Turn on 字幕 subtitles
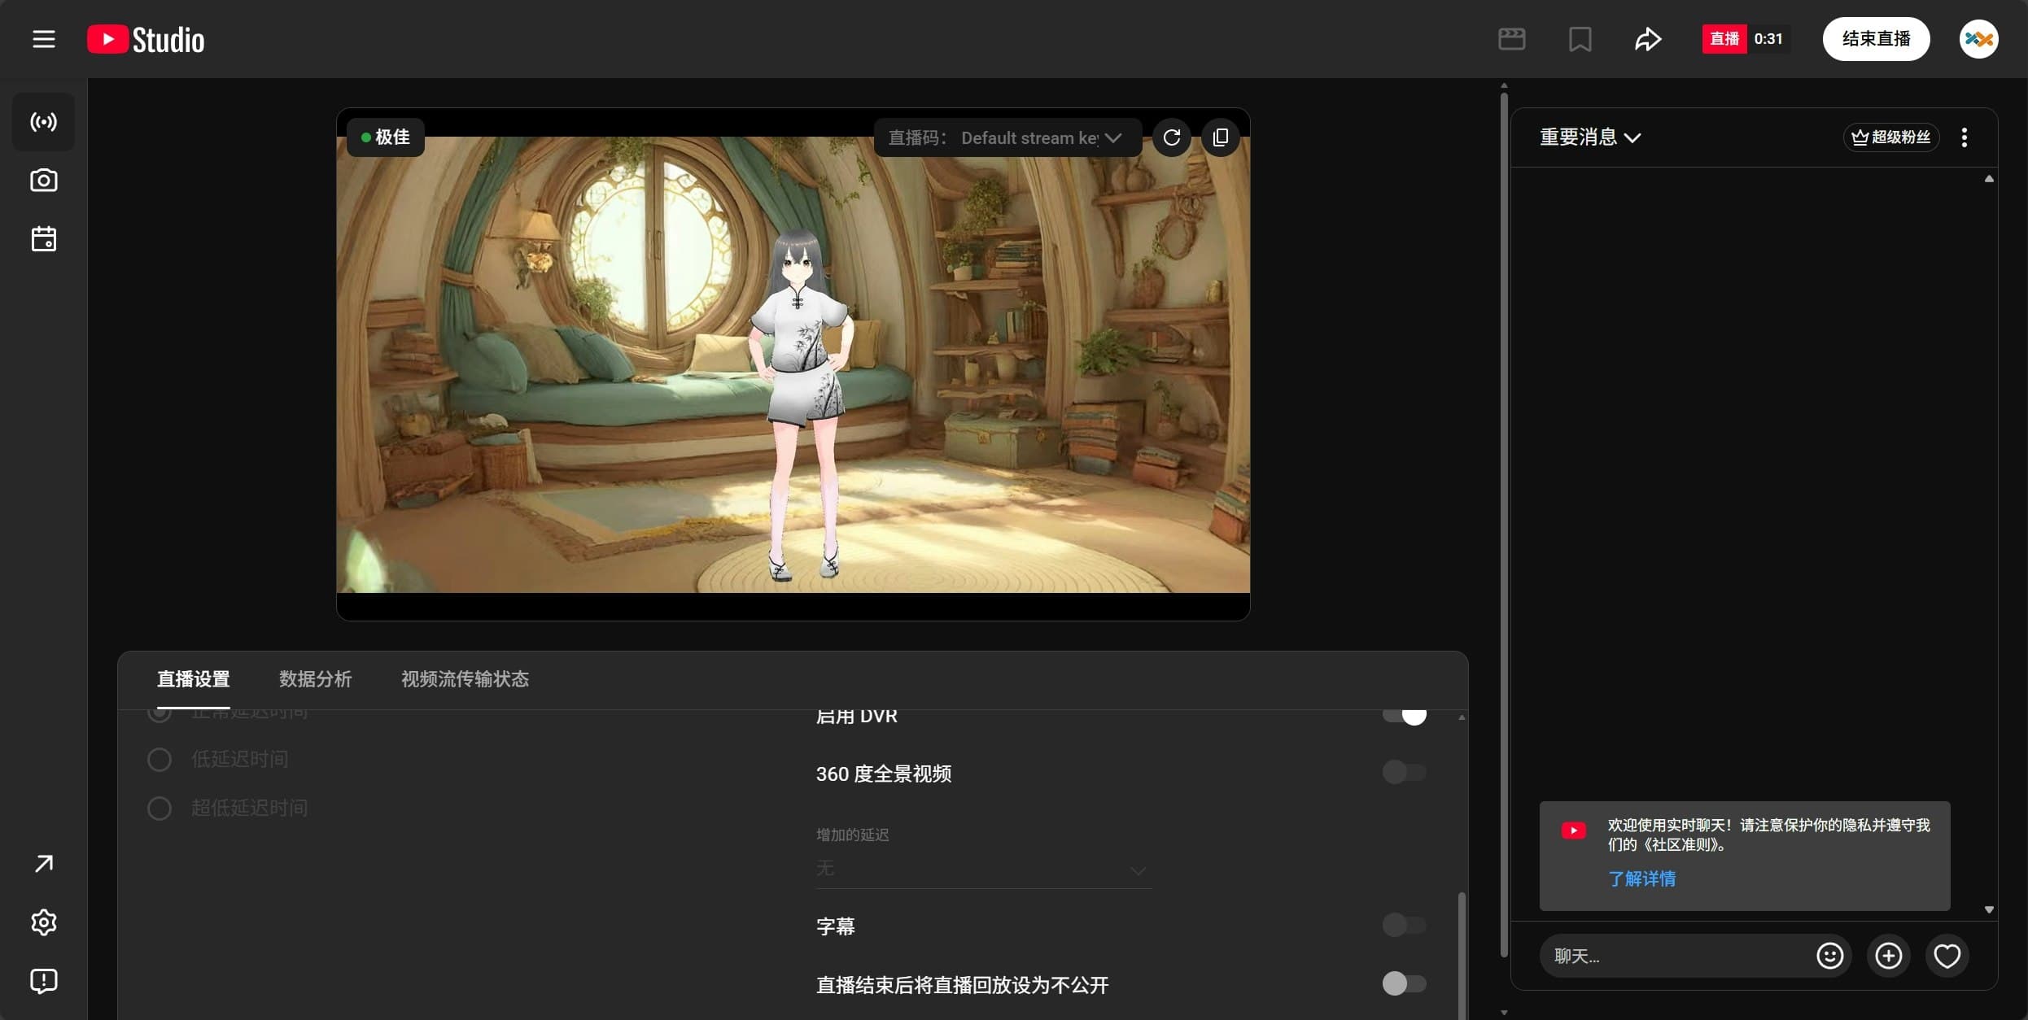 click(x=1404, y=925)
